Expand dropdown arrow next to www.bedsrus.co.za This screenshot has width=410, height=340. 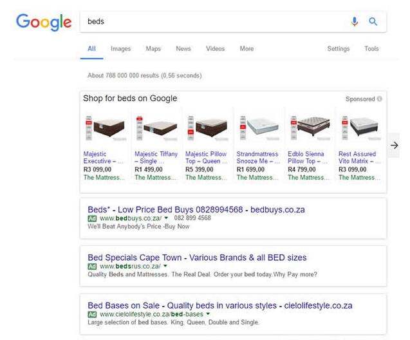click(x=165, y=266)
